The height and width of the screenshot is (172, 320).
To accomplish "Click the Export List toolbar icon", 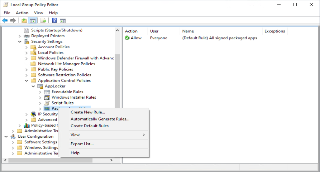I will pos(43,20).
